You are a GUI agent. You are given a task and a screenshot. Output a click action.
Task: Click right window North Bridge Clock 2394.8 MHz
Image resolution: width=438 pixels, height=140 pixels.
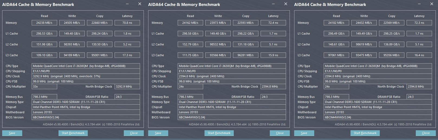(419, 86)
